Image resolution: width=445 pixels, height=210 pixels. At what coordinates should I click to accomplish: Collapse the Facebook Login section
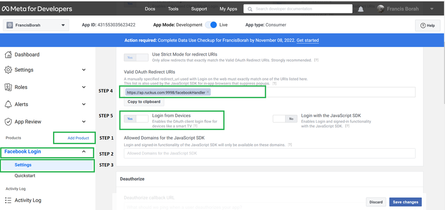(x=84, y=152)
